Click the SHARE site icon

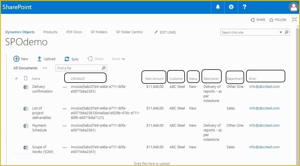[253, 20]
